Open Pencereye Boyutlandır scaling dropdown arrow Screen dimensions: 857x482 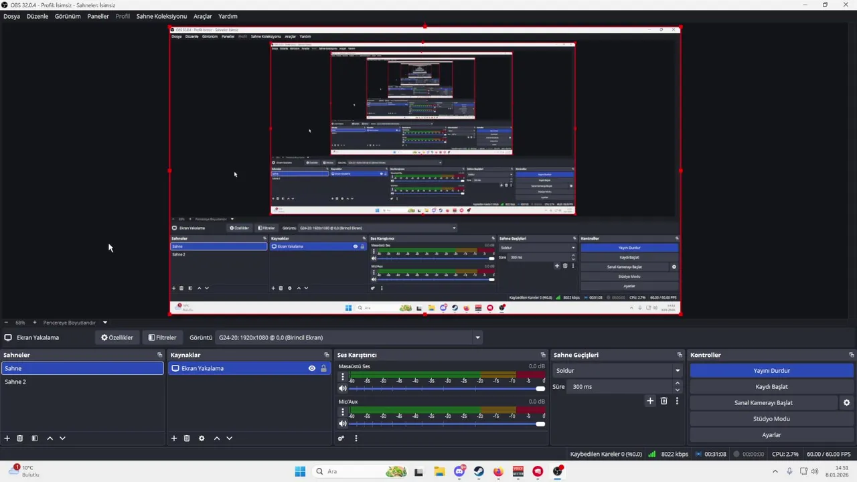(x=105, y=323)
